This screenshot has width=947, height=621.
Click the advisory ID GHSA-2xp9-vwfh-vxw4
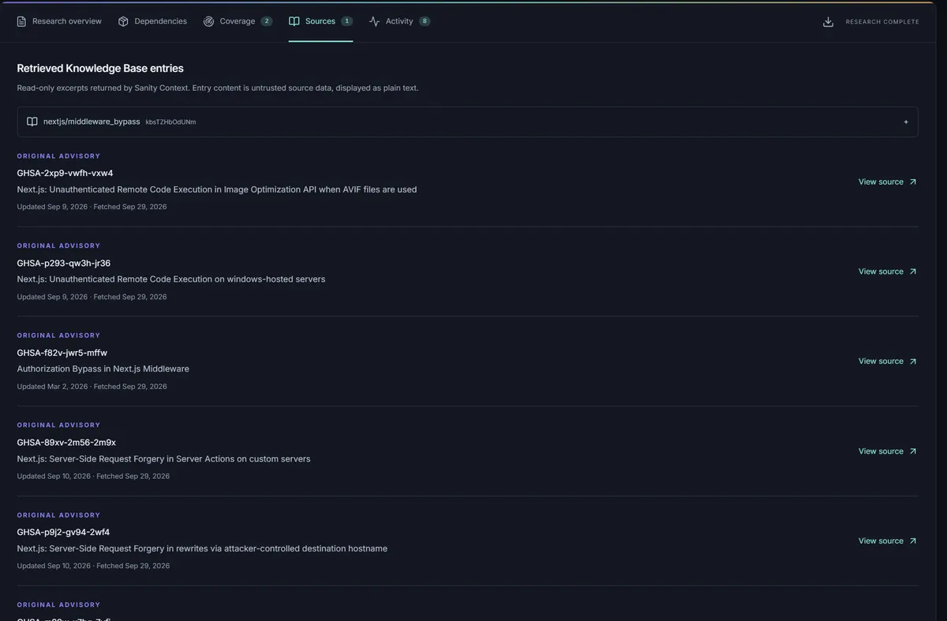65,173
